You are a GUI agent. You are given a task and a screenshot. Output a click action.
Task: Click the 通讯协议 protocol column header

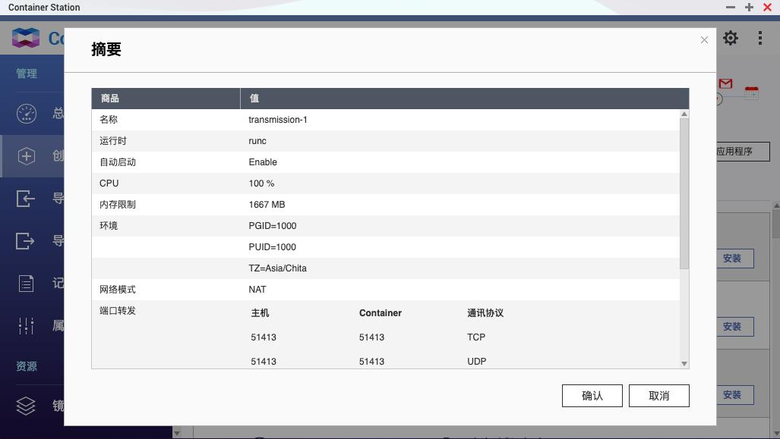click(x=485, y=313)
